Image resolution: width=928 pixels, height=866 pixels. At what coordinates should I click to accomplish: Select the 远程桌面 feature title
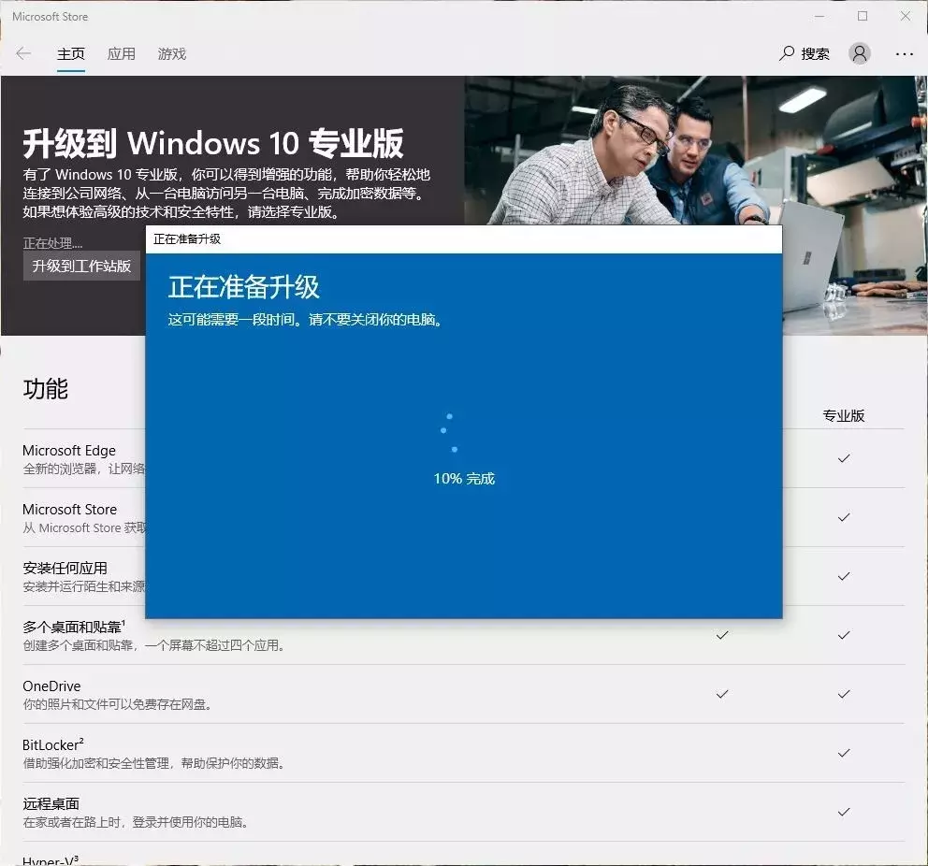pos(51,804)
